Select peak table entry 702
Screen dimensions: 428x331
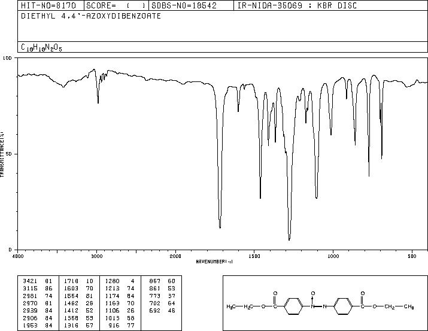[155, 303]
